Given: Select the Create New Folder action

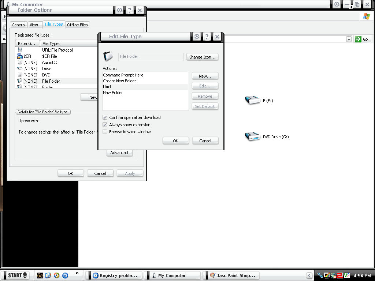Looking at the screenshot, I should 145,81.
